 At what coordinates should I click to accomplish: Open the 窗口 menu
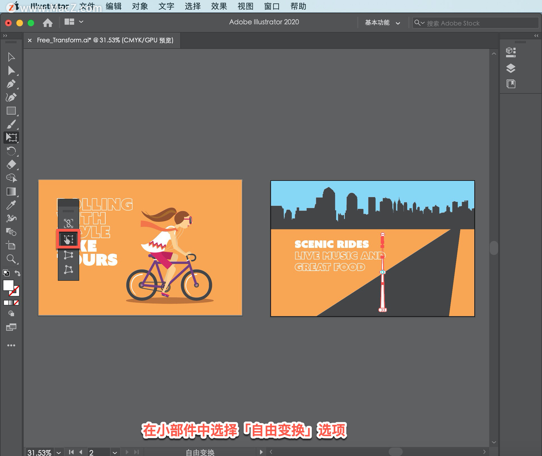272,6
